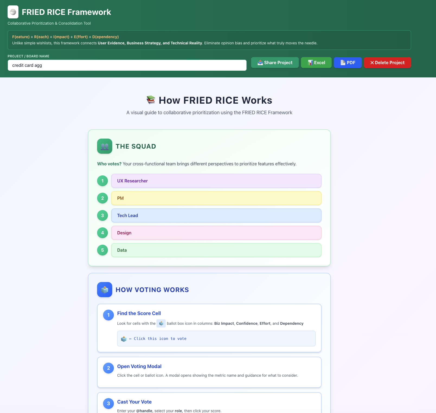Select the PM role row
Screen dimensions: 436x413
[216, 198]
